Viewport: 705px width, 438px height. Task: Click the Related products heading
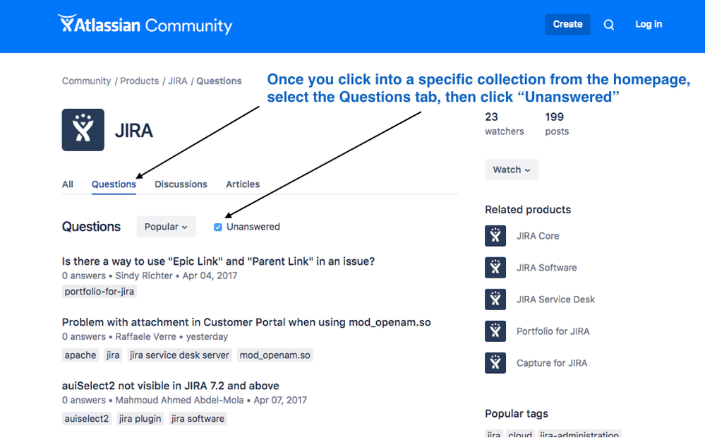pos(528,210)
